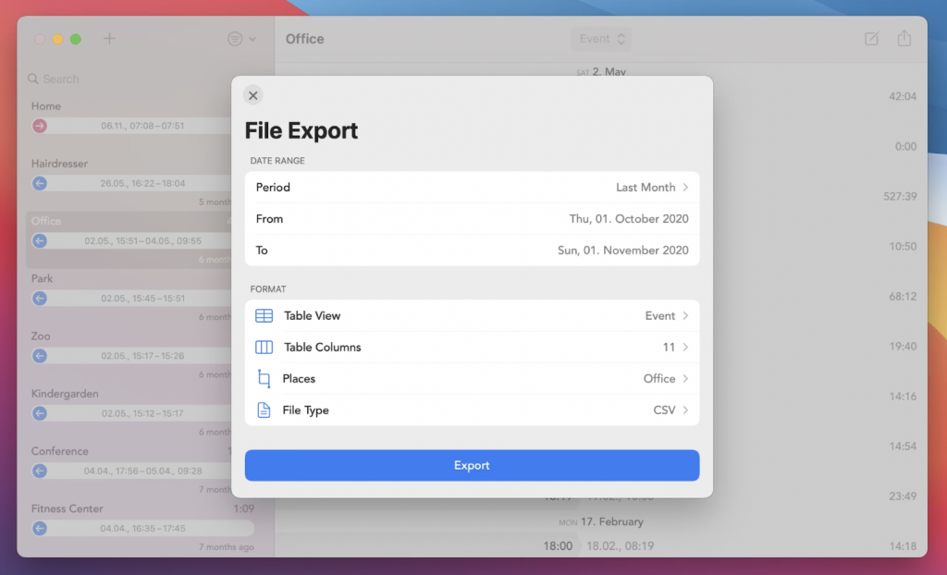Open the Places Office chevron
The width and height of the screenshot is (947, 575).
(685, 378)
